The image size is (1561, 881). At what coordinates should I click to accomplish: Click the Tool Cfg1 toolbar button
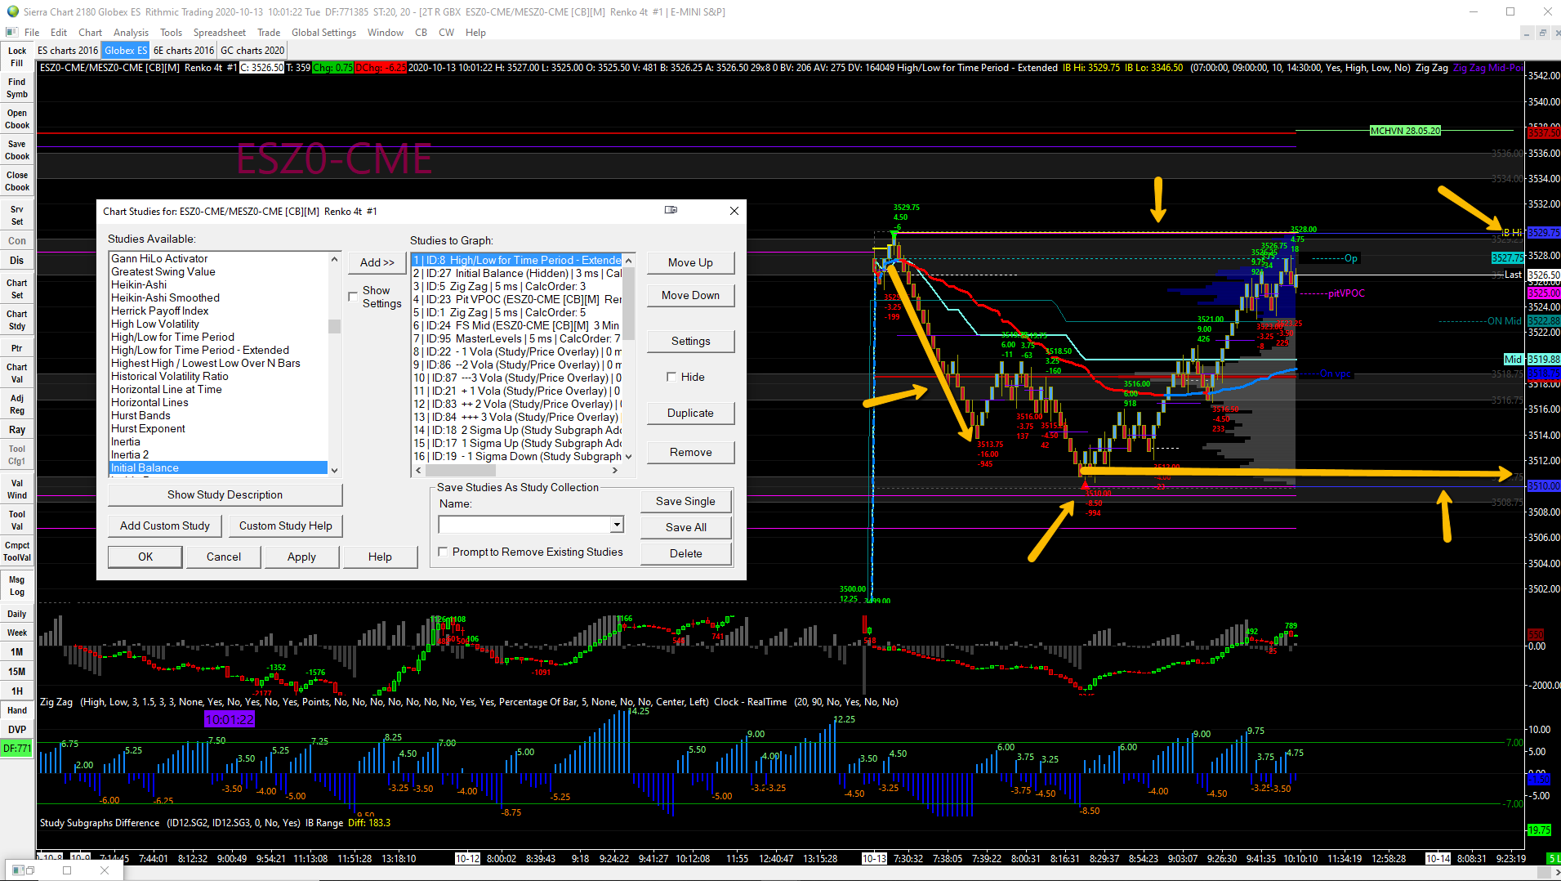point(17,454)
